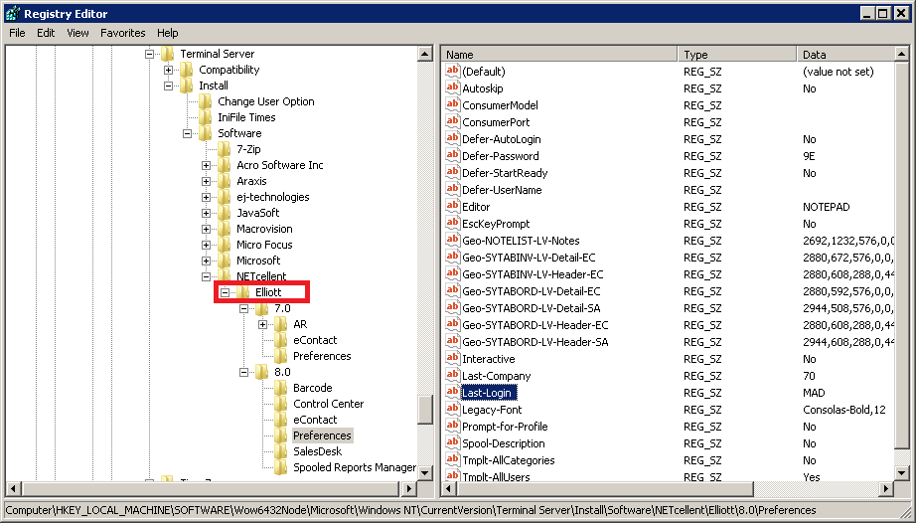Expand the Acro Software Inc key
This screenshot has height=523, width=916.
click(x=207, y=165)
